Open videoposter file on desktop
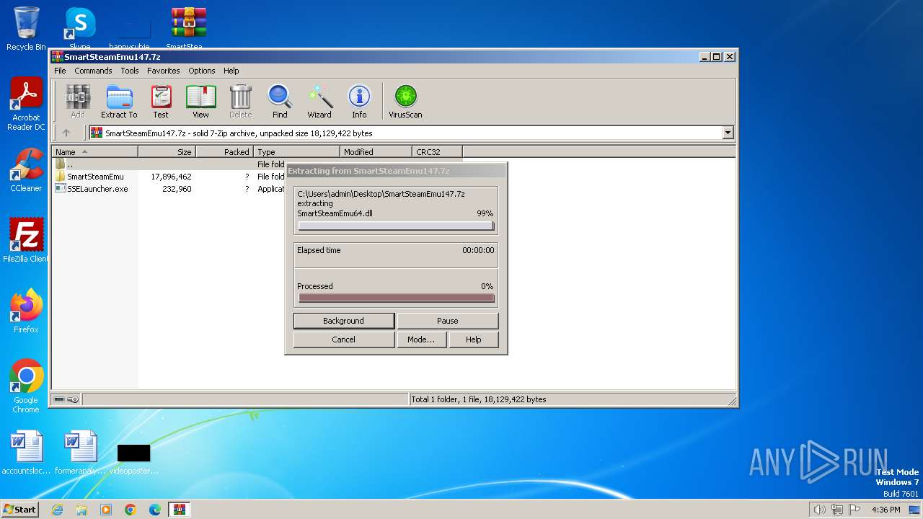The image size is (923, 519). click(x=133, y=458)
